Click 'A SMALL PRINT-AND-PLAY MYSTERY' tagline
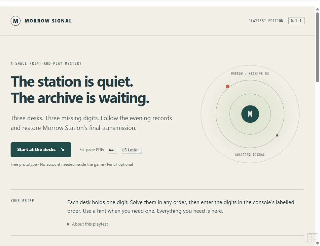Viewport: 320px width, 246px height. tap(46, 63)
